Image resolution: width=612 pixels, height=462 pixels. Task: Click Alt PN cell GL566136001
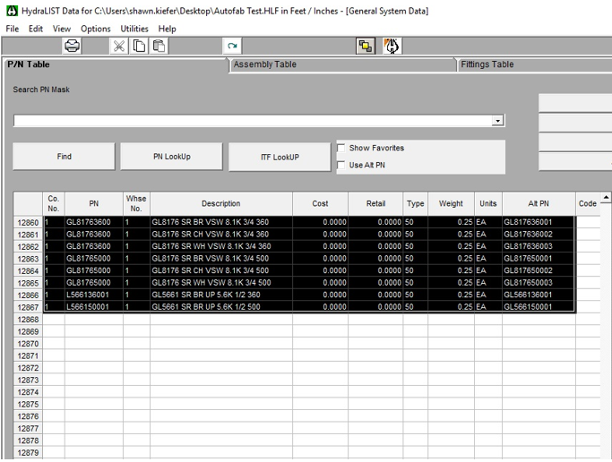[539, 295]
